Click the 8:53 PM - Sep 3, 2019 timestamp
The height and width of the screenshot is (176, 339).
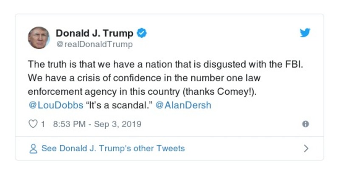[x=97, y=125]
